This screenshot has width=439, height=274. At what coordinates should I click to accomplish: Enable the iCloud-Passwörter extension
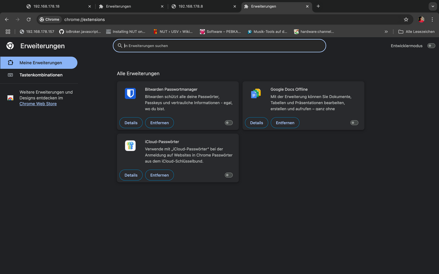[x=229, y=175]
